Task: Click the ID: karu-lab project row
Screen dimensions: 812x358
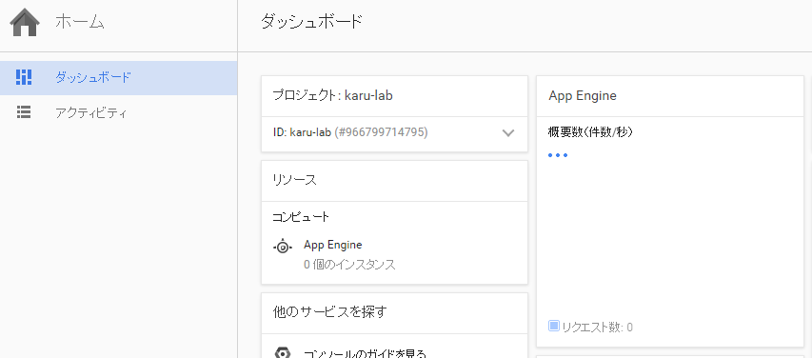Action: point(395,132)
